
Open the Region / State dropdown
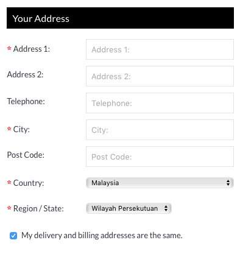129,208
